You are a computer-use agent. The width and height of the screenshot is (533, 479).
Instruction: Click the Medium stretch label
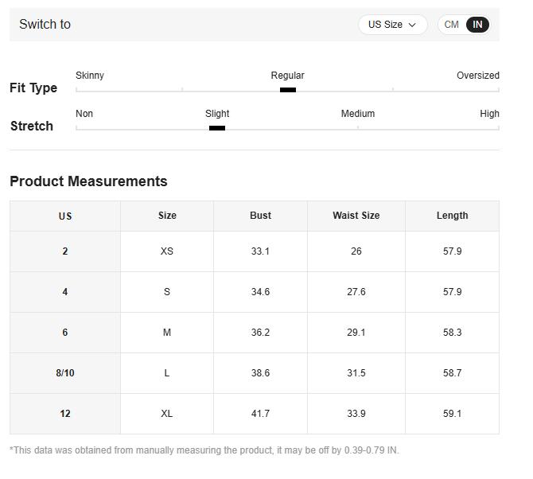click(357, 114)
